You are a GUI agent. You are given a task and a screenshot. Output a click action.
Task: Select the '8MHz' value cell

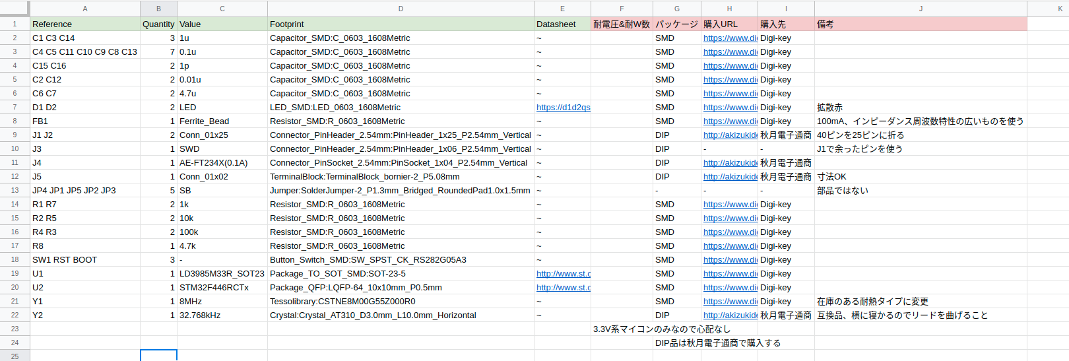click(x=222, y=301)
